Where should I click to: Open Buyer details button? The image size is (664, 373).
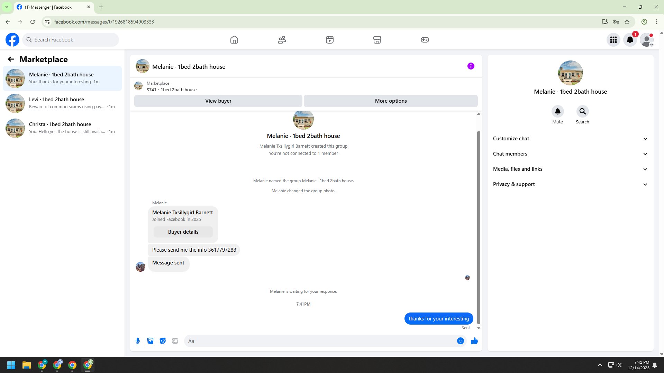pyautogui.click(x=183, y=232)
